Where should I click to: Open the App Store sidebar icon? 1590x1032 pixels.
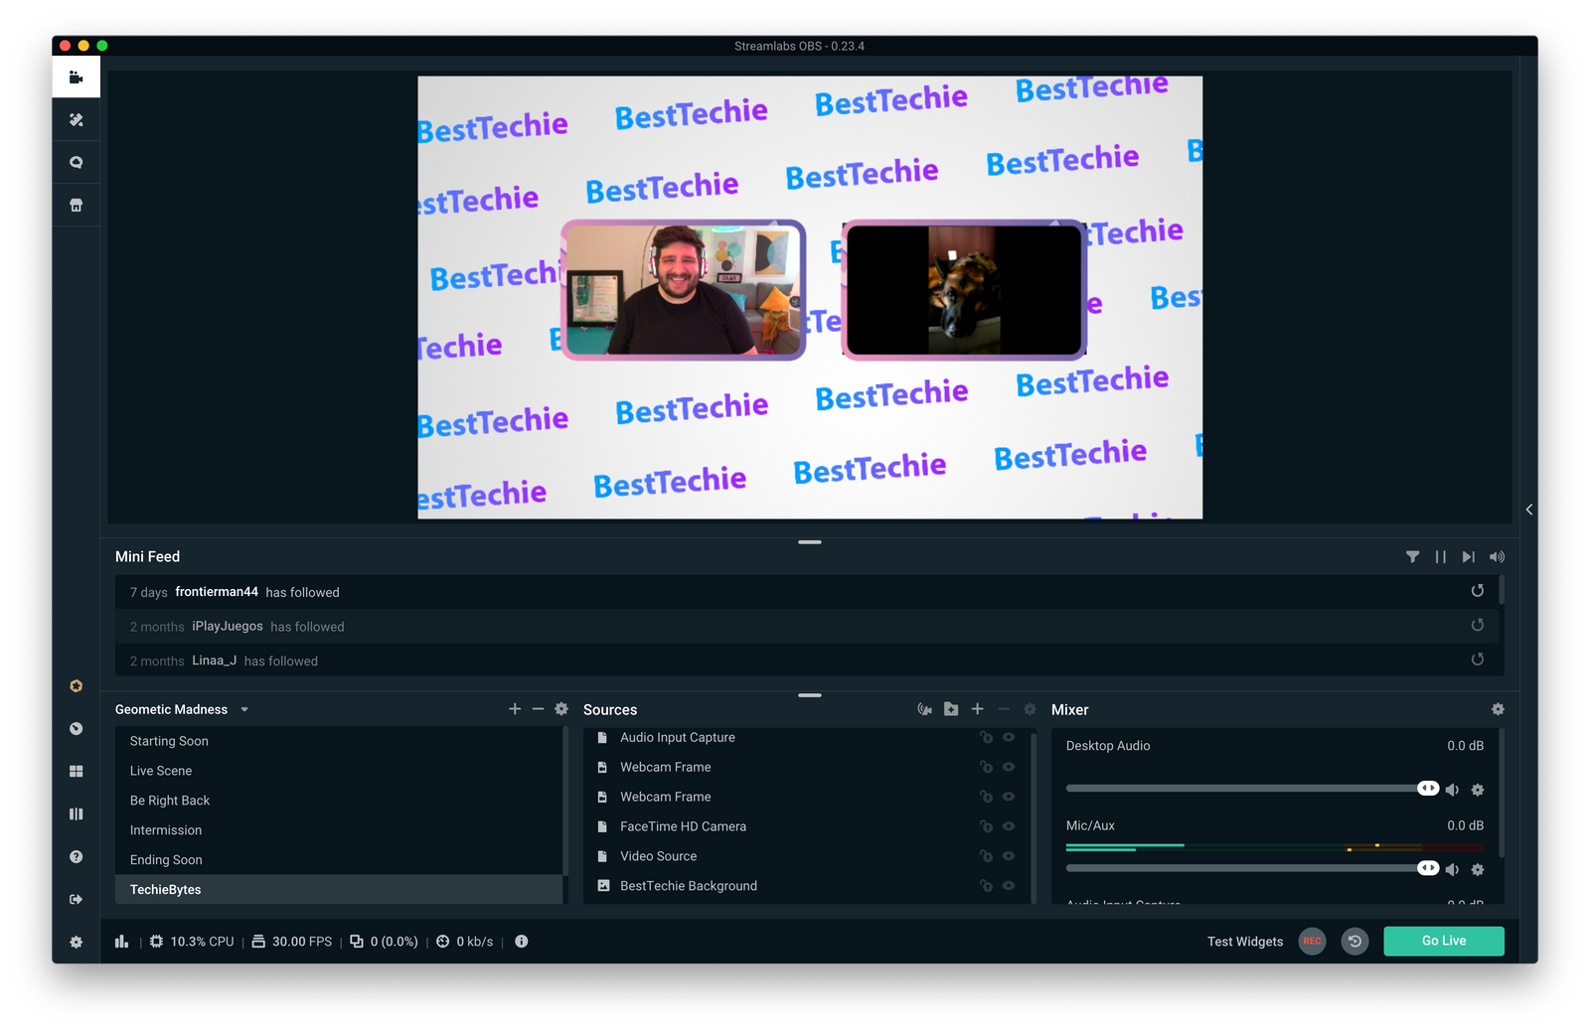coord(76,206)
